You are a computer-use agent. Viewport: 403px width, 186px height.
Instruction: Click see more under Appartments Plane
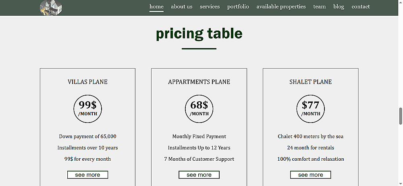click(x=199, y=175)
